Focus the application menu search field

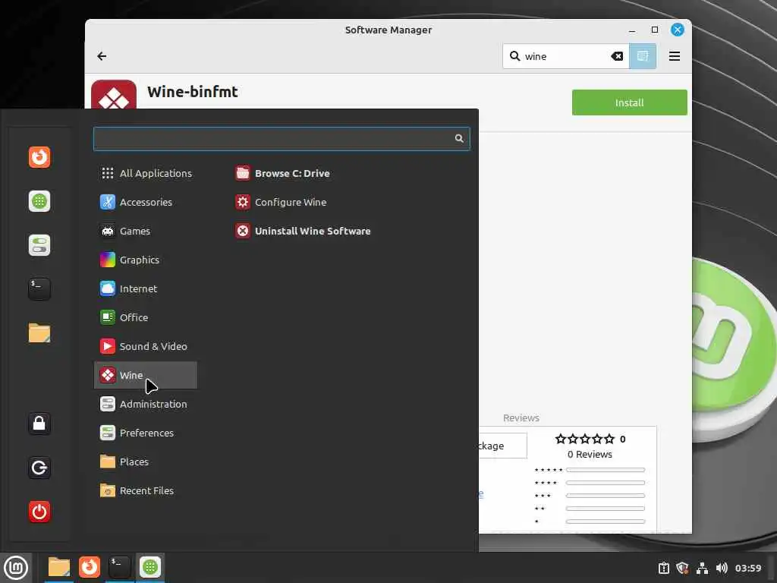point(282,139)
